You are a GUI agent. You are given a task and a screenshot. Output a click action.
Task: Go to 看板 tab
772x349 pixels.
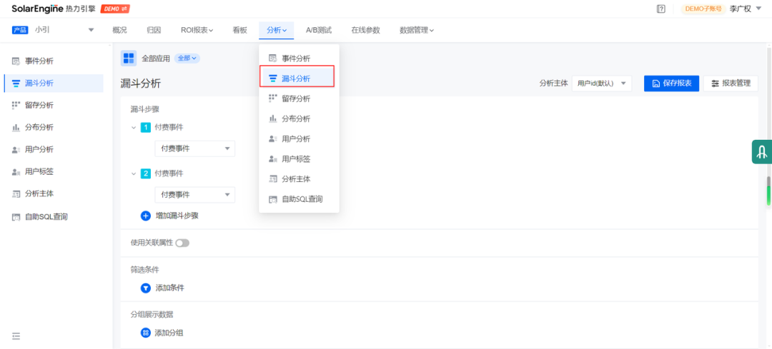(x=239, y=30)
